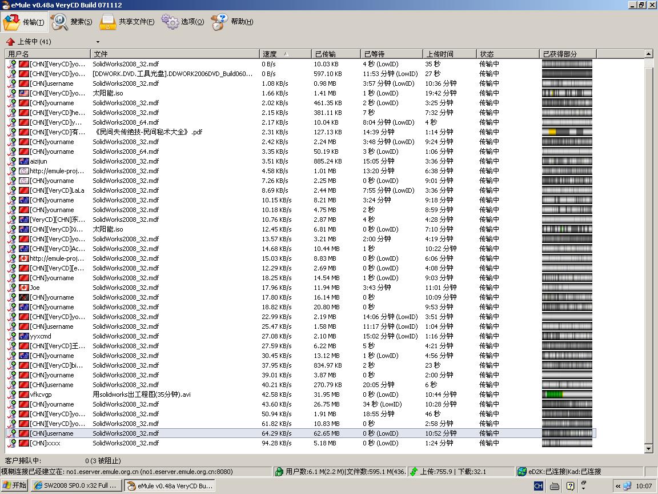Click the keyboard icon in the language bar
The image size is (658, 494).
pyautogui.click(x=555, y=487)
